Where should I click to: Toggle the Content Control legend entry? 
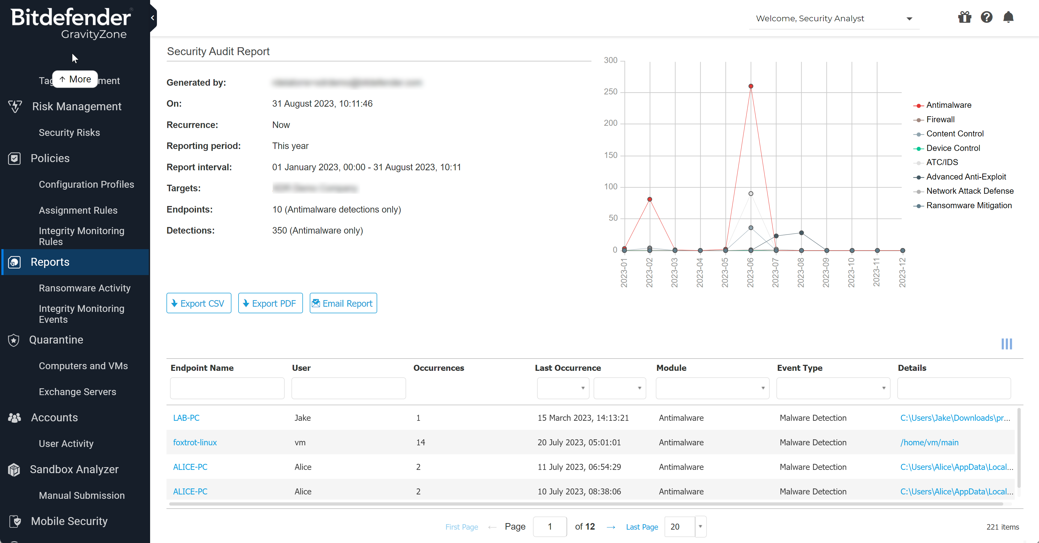[948, 134]
